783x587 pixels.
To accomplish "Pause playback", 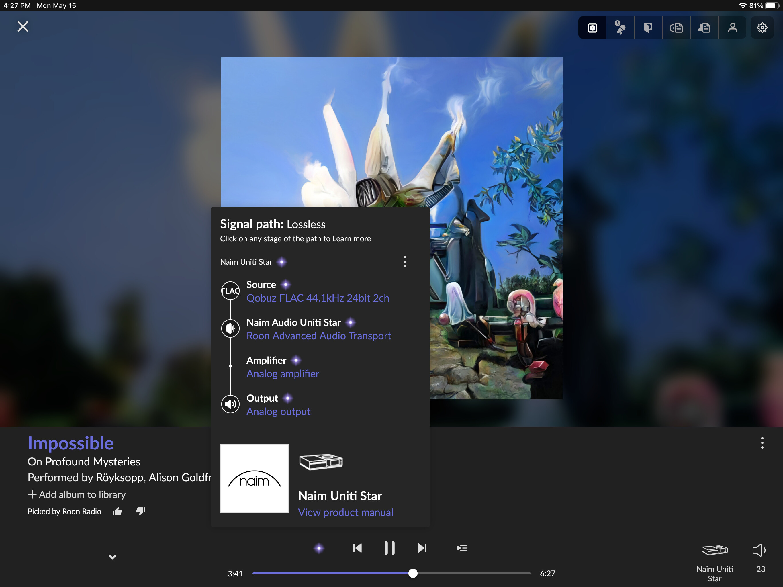I will [x=390, y=548].
